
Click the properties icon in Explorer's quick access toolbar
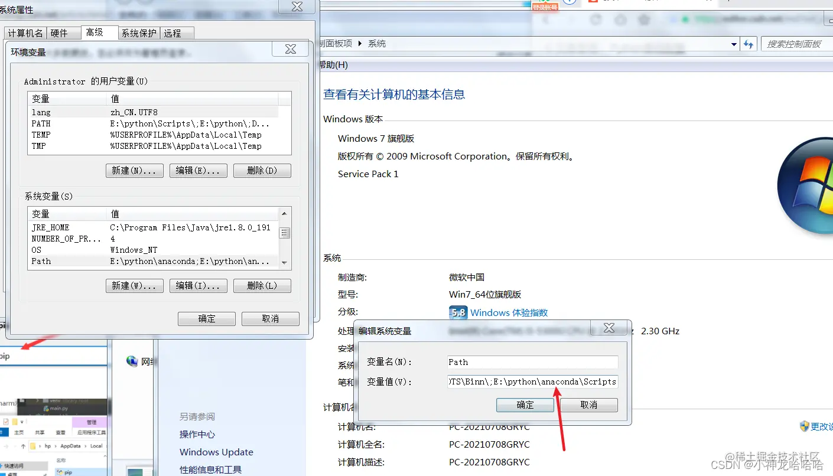(6, 422)
